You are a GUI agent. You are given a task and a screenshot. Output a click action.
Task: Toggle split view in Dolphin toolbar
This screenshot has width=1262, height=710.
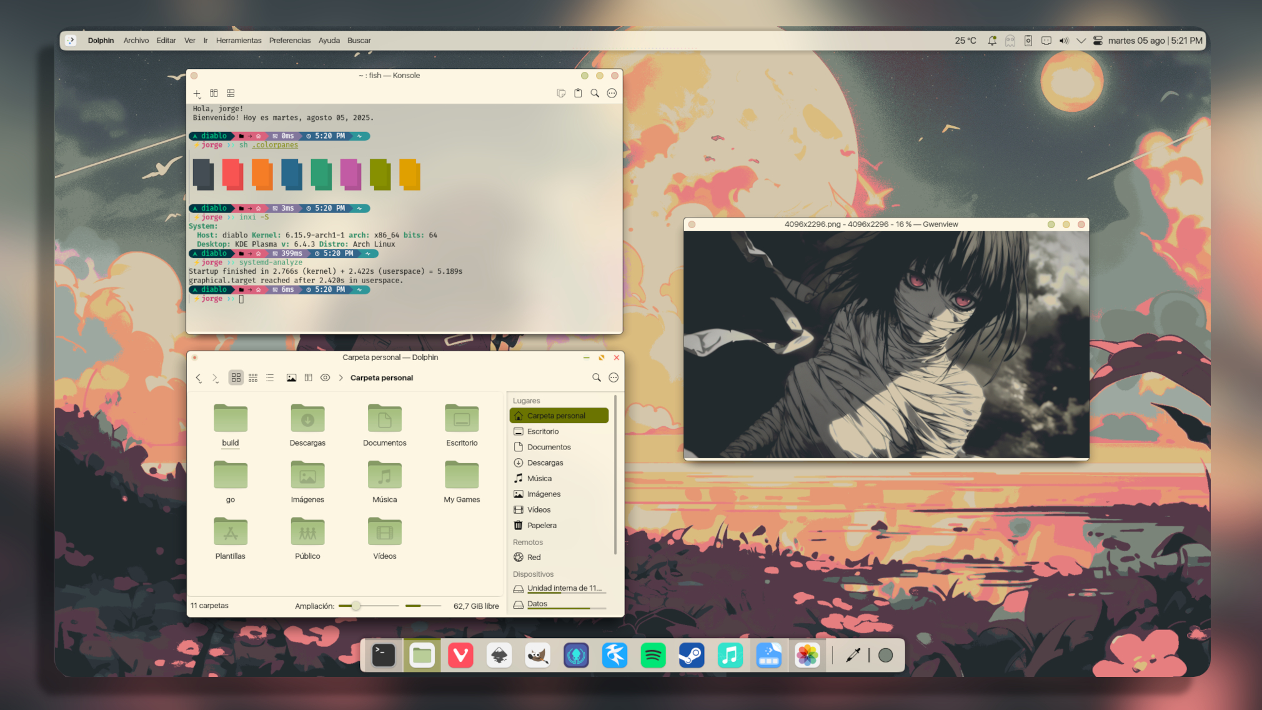(x=309, y=377)
